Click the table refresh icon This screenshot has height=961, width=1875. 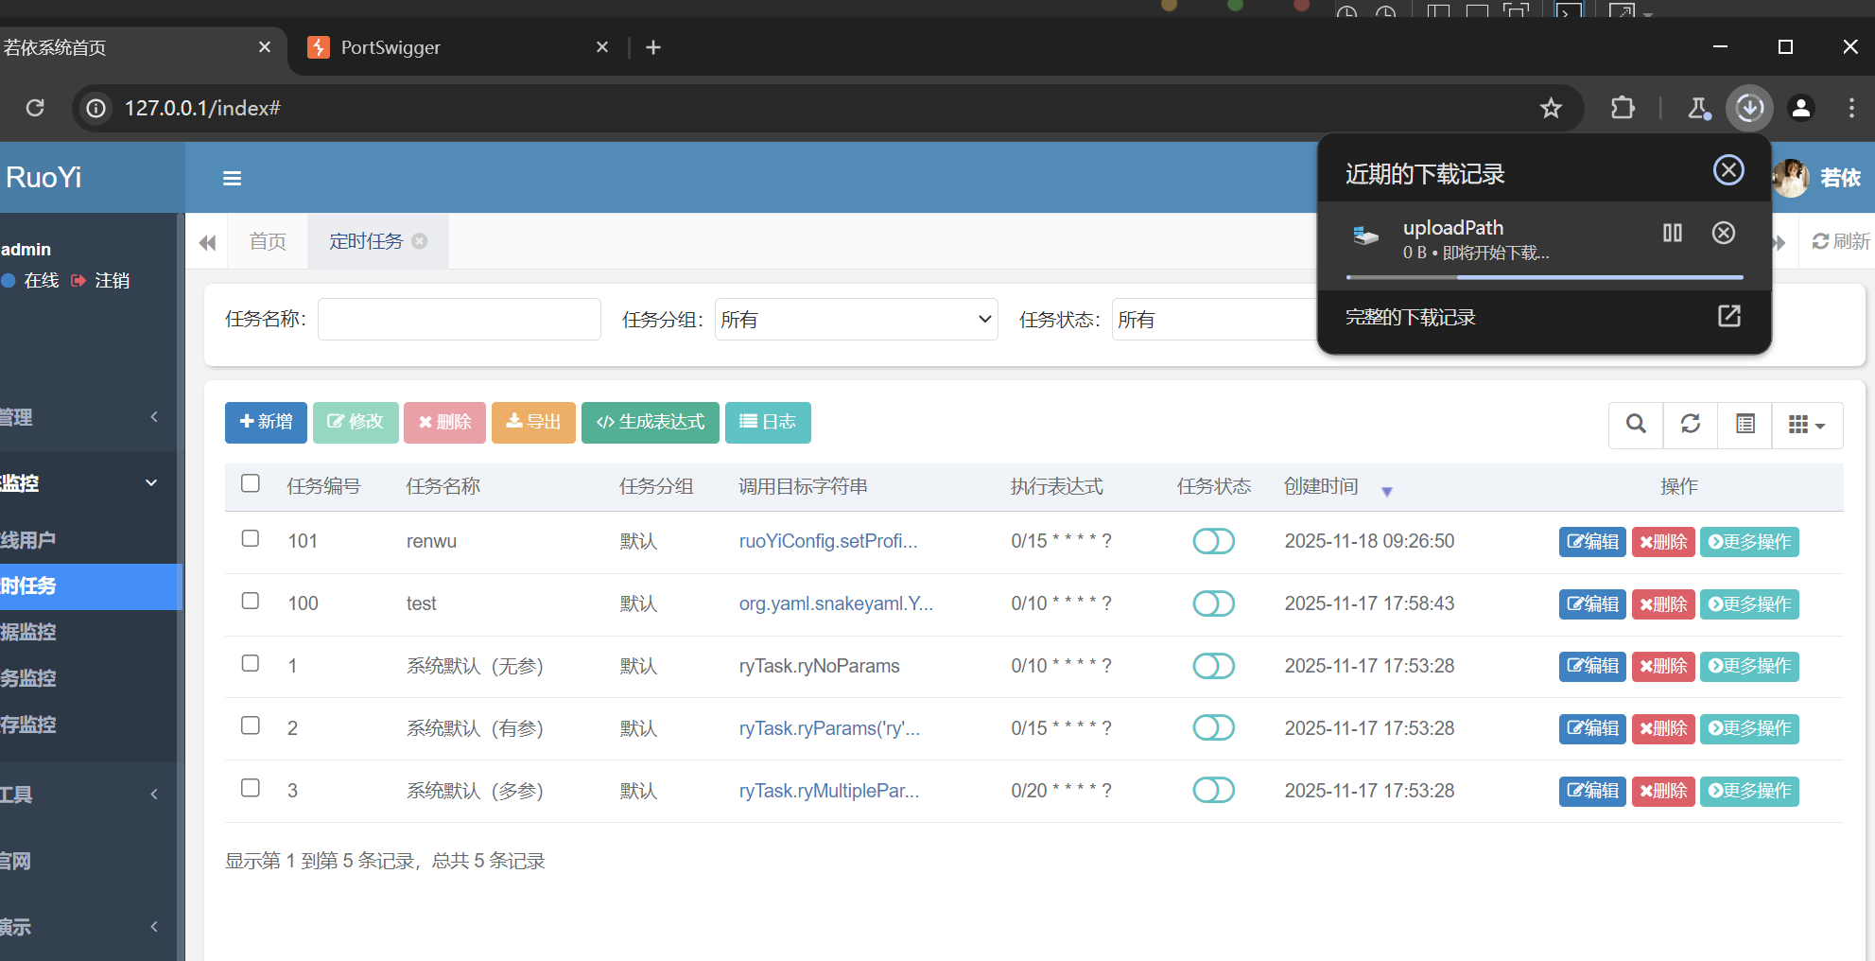(x=1691, y=424)
